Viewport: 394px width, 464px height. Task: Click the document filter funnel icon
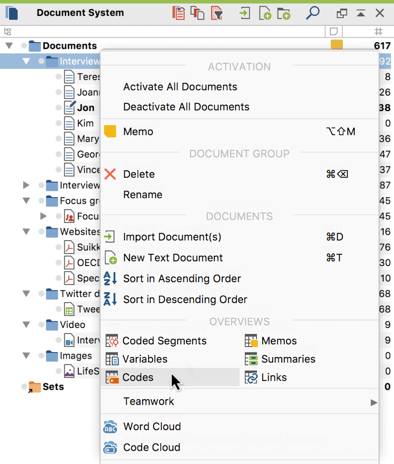click(216, 13)
